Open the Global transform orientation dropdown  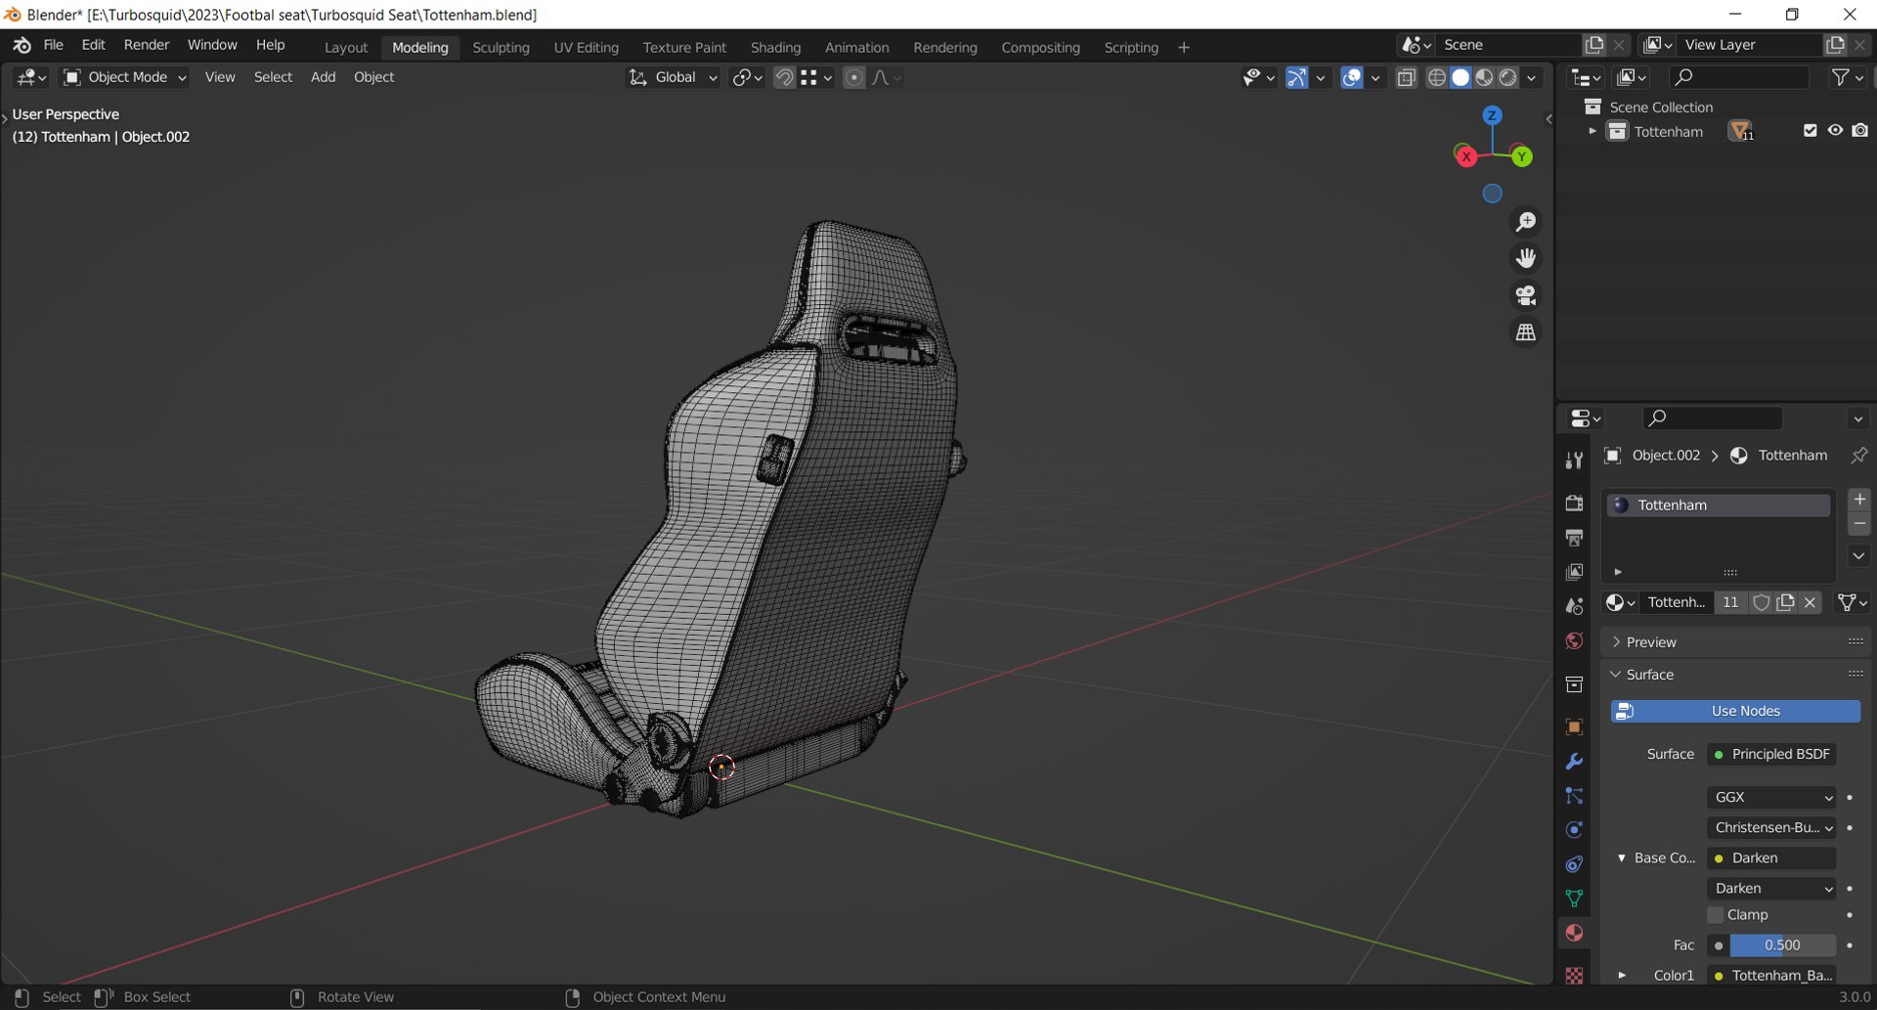point(673,77)
